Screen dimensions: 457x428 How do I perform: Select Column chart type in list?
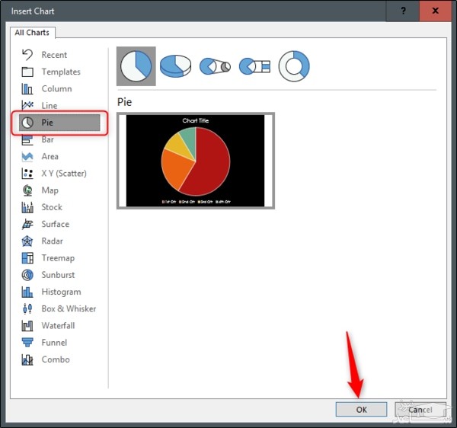click(56, 89)
